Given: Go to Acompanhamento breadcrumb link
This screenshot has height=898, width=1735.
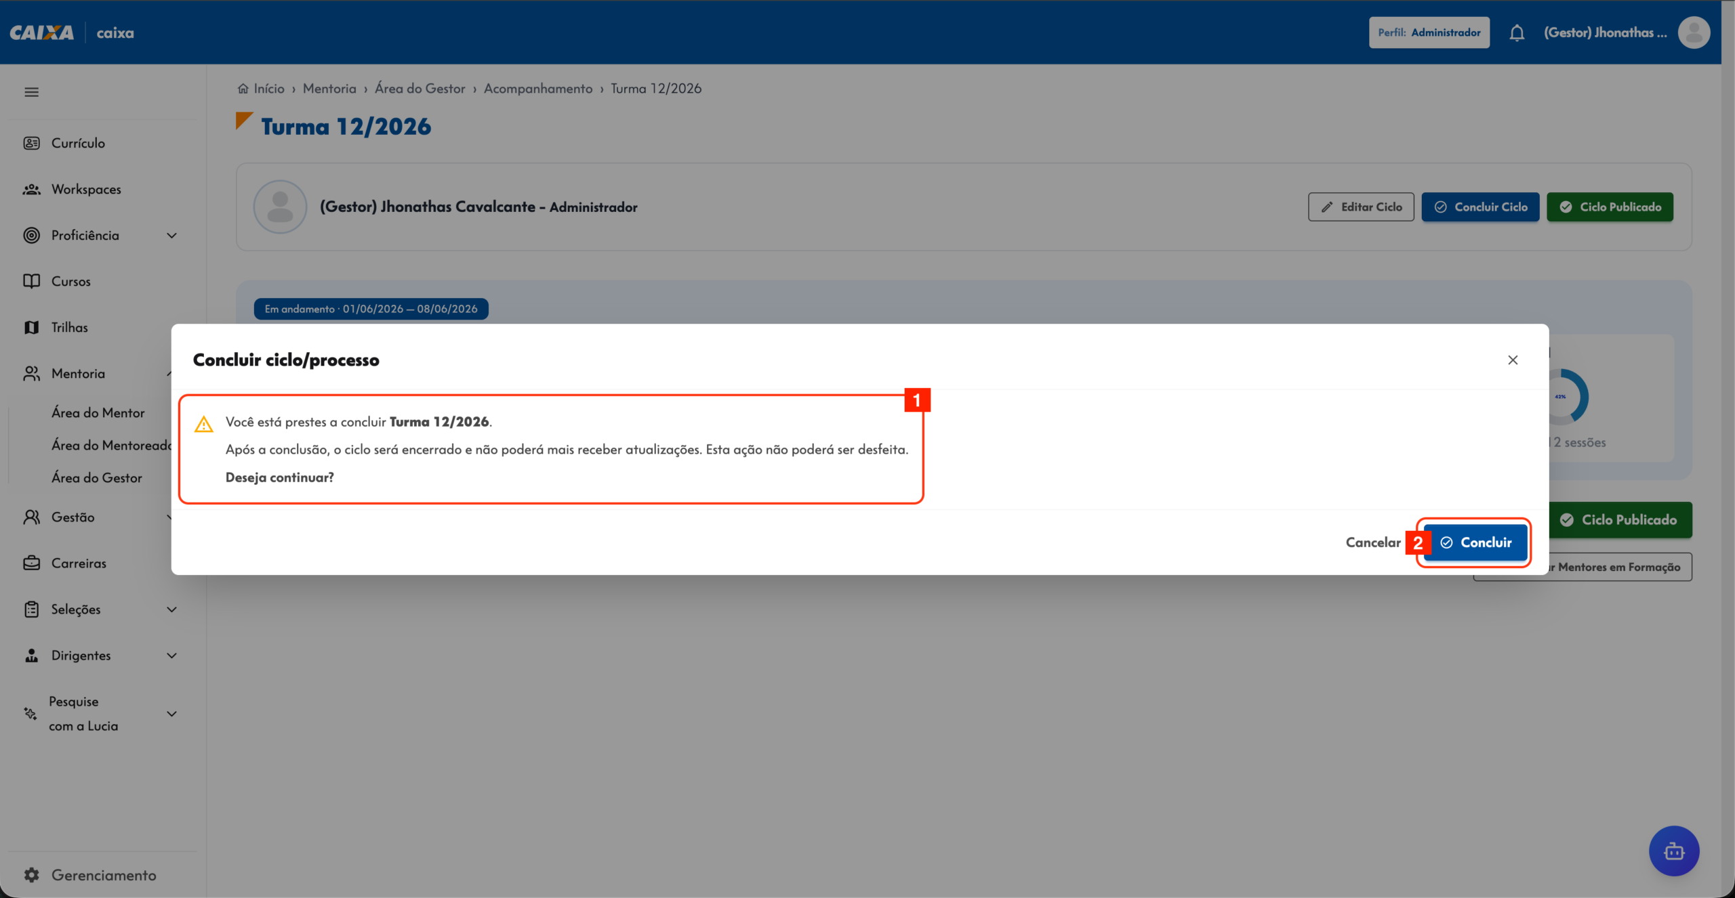Looking at the screenshot, I should tap(538, 89).
